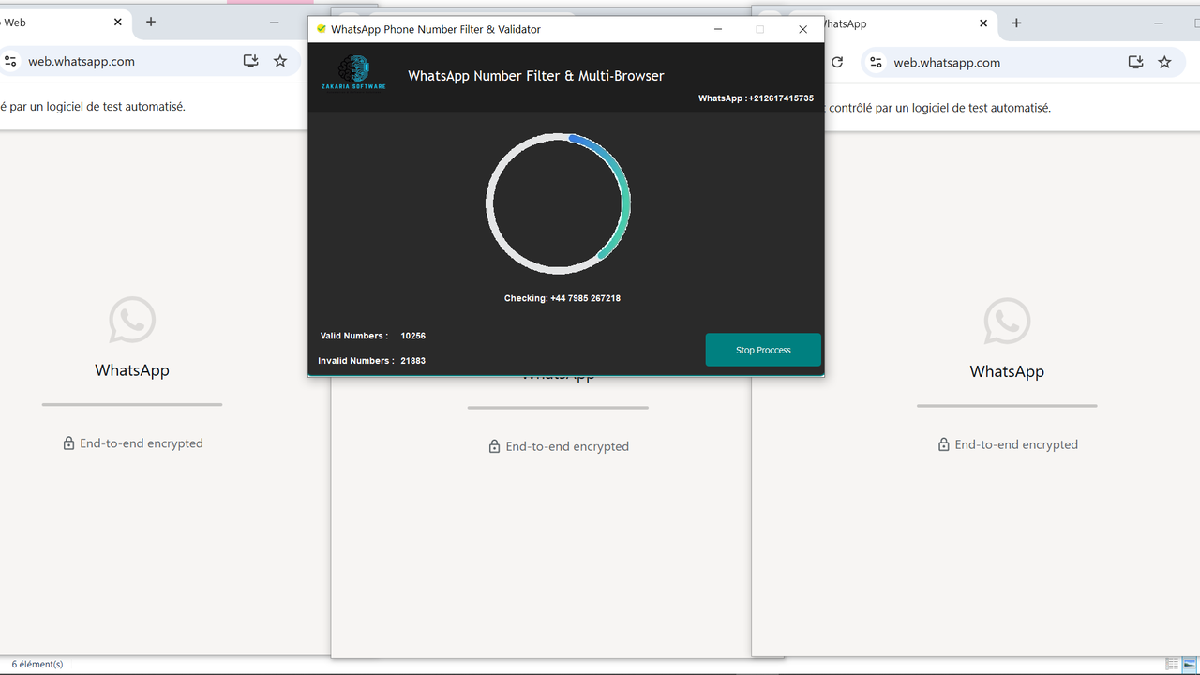Image resolution: width=1200 pixels, height=675 pixels.
Task: Click the loading progress bar in middle browser window
Action: click(x=558, y=408)
